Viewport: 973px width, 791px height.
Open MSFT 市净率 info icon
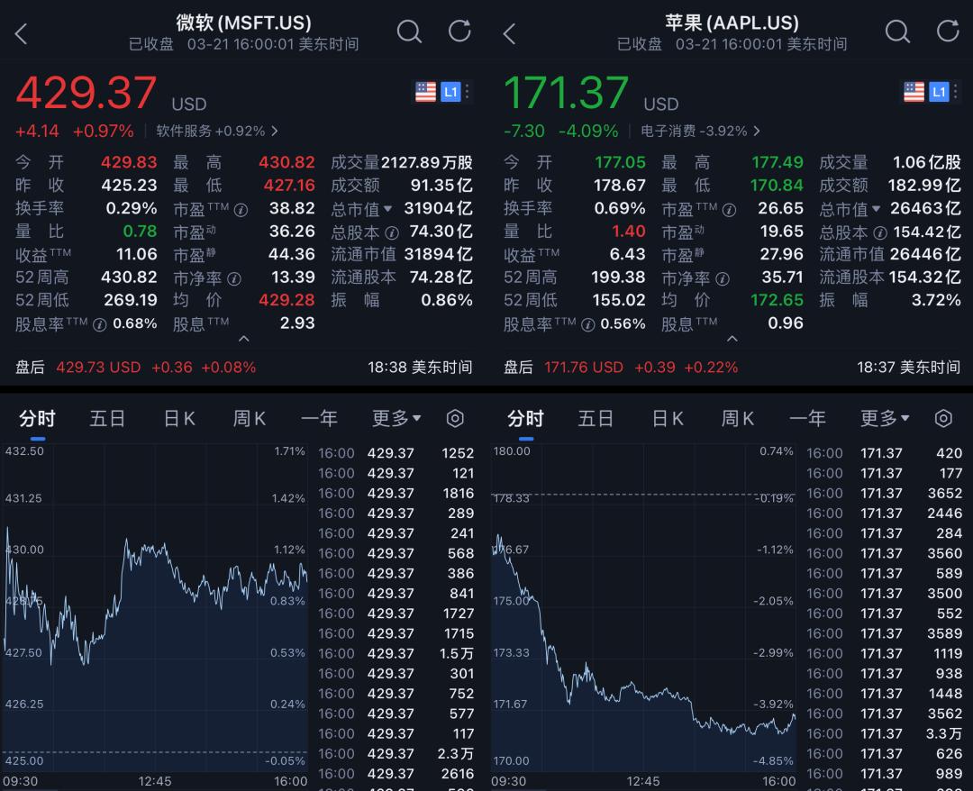pos(234,279)
